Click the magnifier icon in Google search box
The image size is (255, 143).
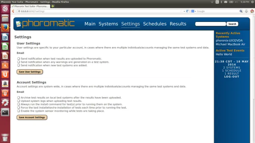tap(241, 11)
